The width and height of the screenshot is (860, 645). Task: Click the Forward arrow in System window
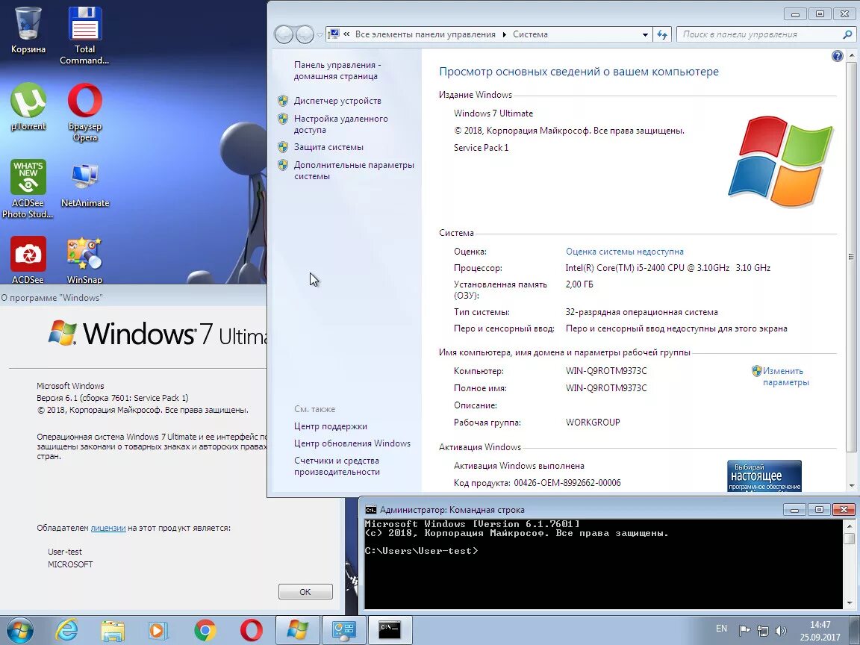[305, 34]
